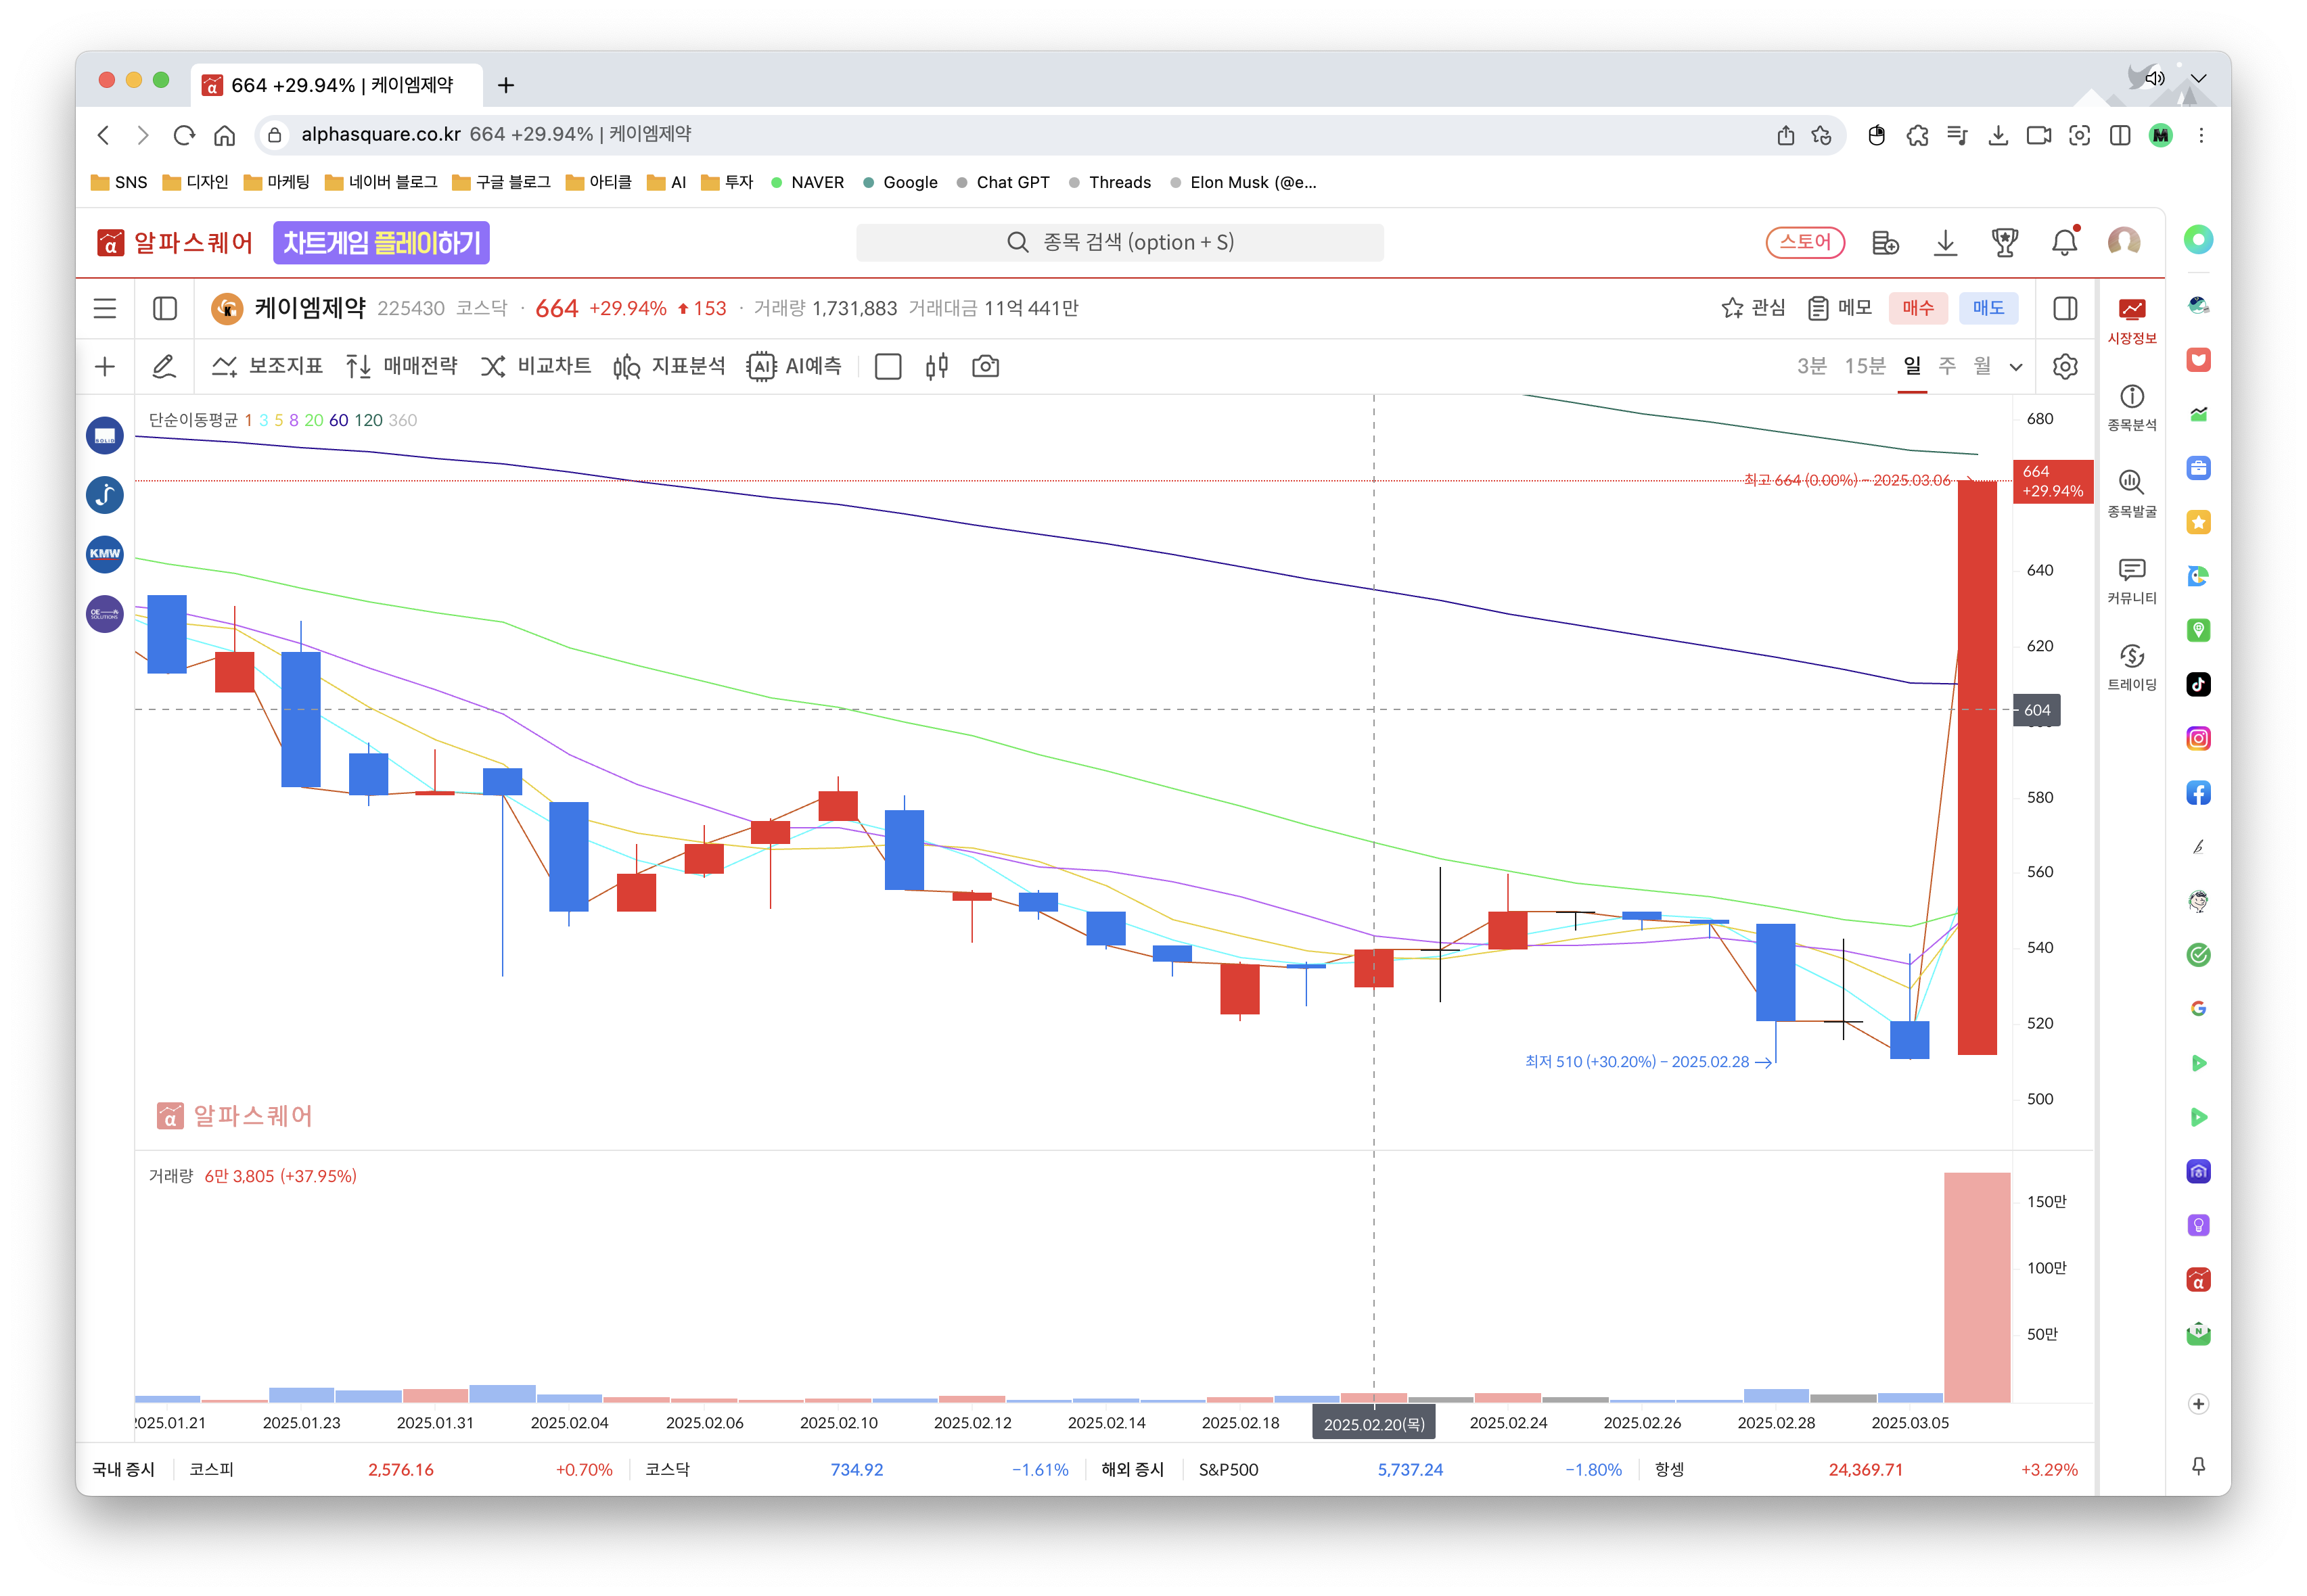Open 종목분석 stock analysis panel
This screenshot has height=1596, width=2307.
[x=2132, y=408]
